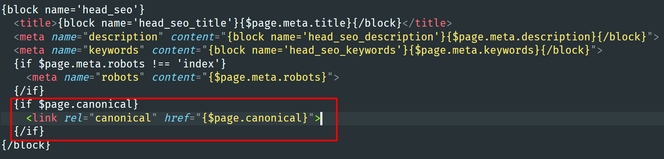Click the {if $page.canonical} line
Viewport: 664px width, 159px height.
[x=76, y=104]
